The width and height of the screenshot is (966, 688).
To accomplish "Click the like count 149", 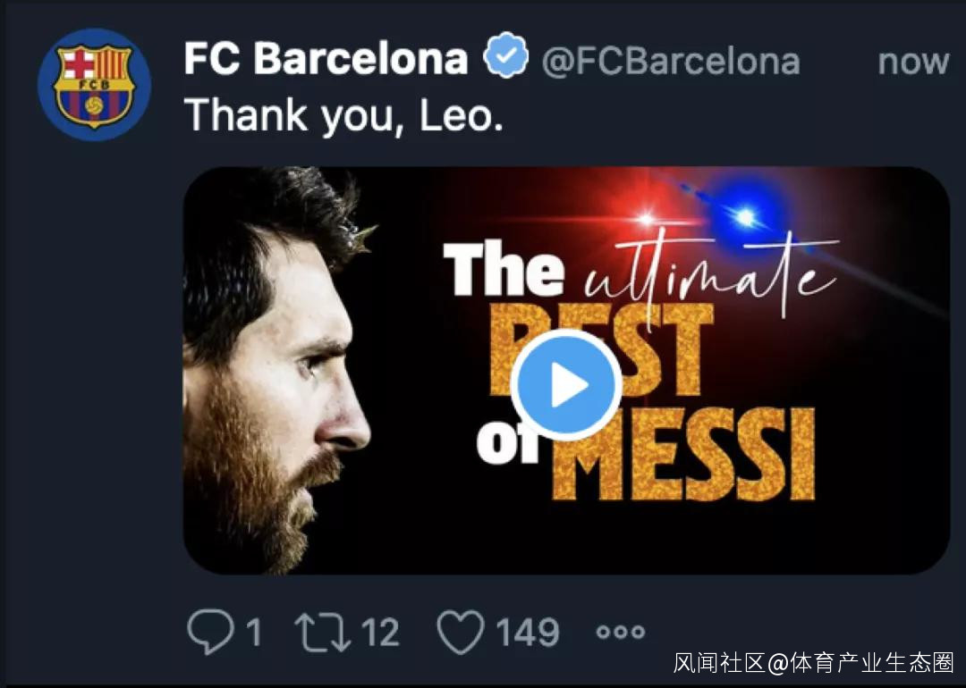I will coord(528,633).
